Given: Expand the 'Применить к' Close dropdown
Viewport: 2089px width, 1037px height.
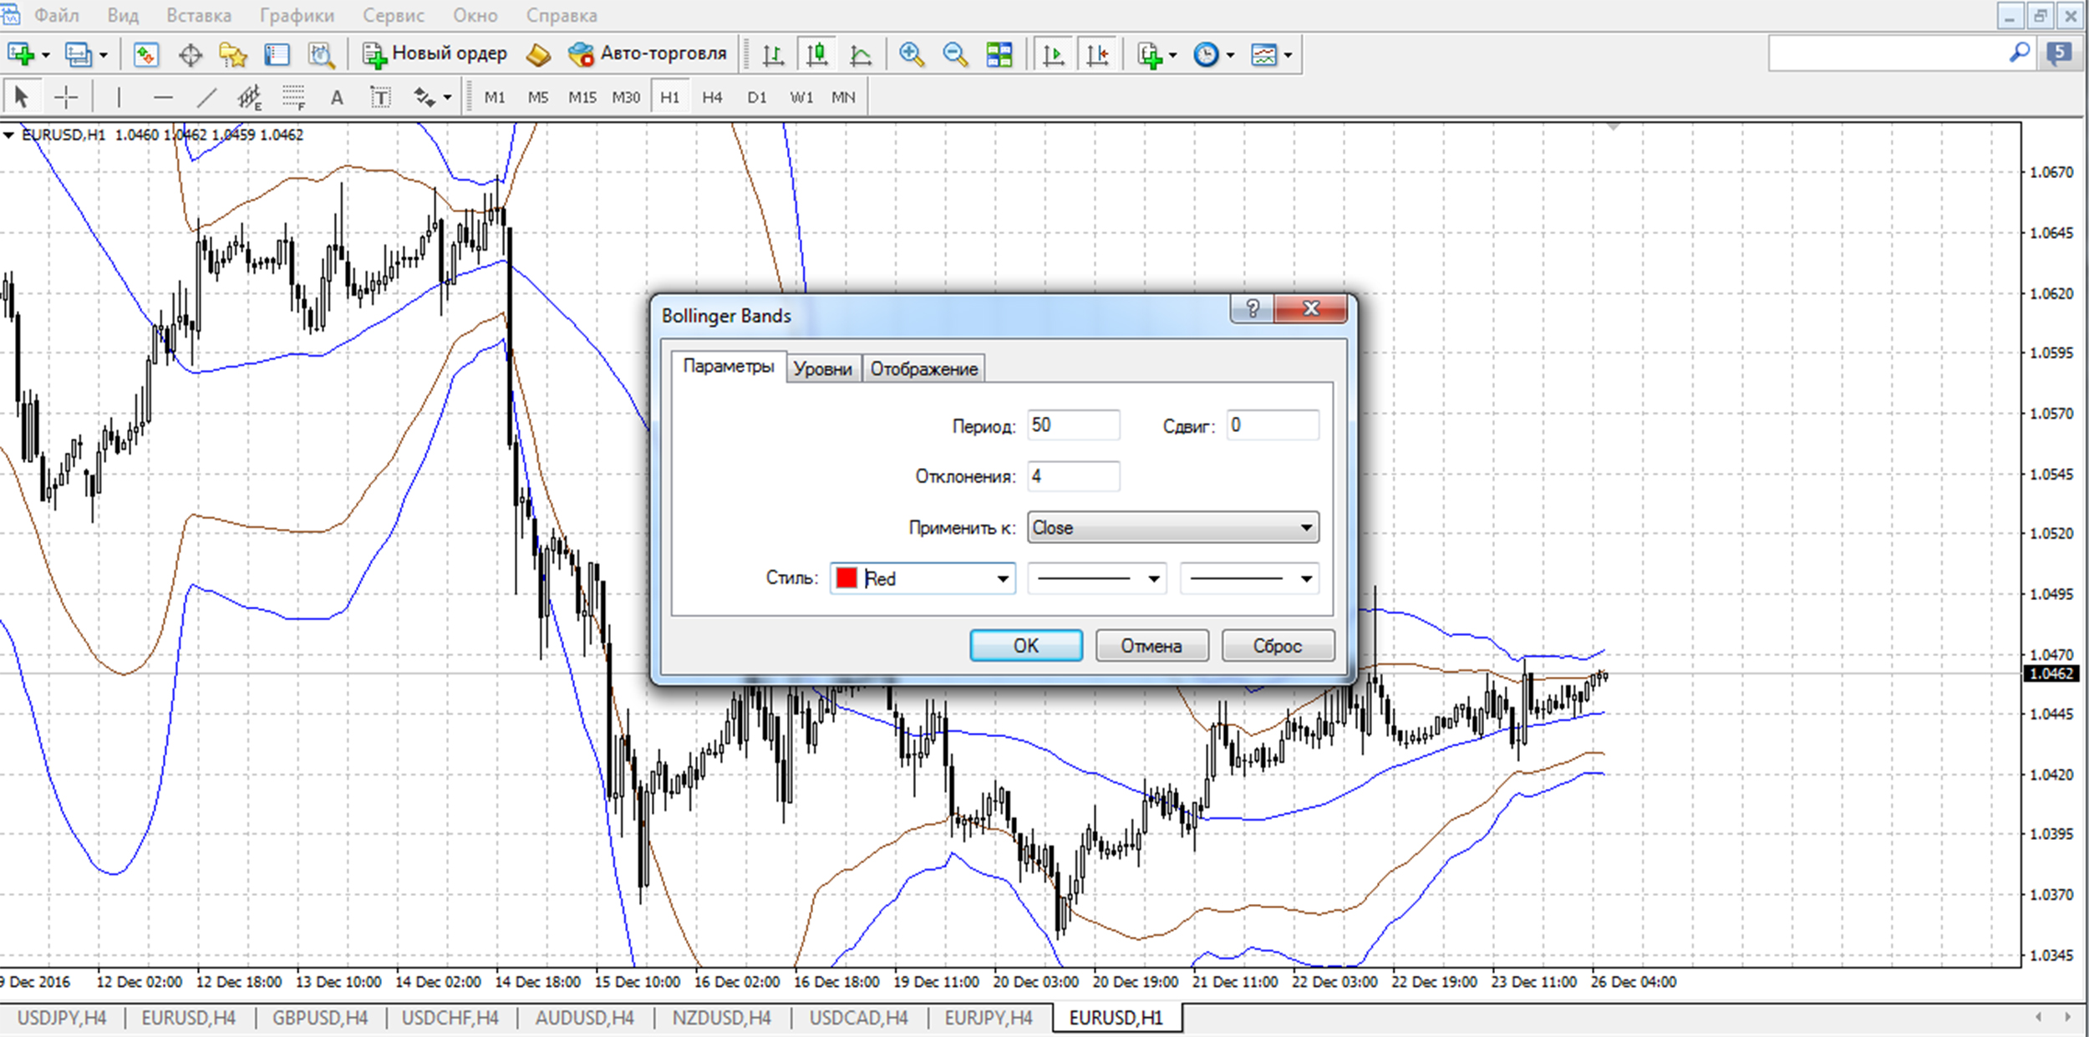Looking at the screenshot, I should (1173, 528).
